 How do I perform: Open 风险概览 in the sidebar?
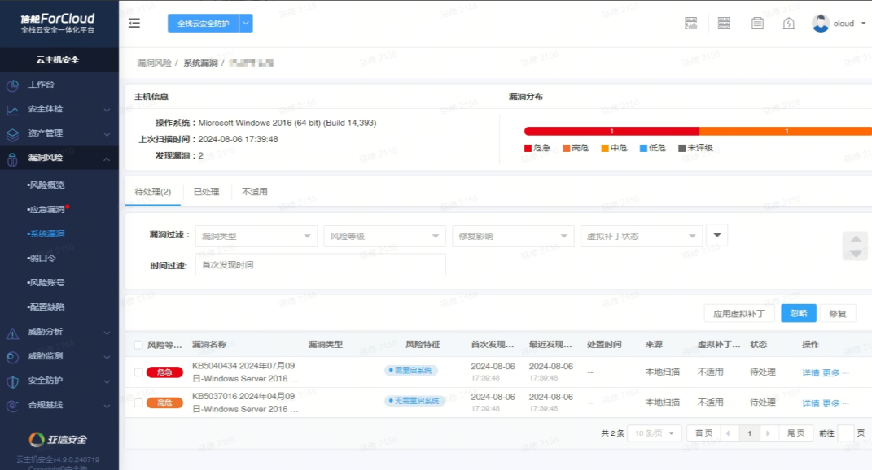[x=47, y=185]
